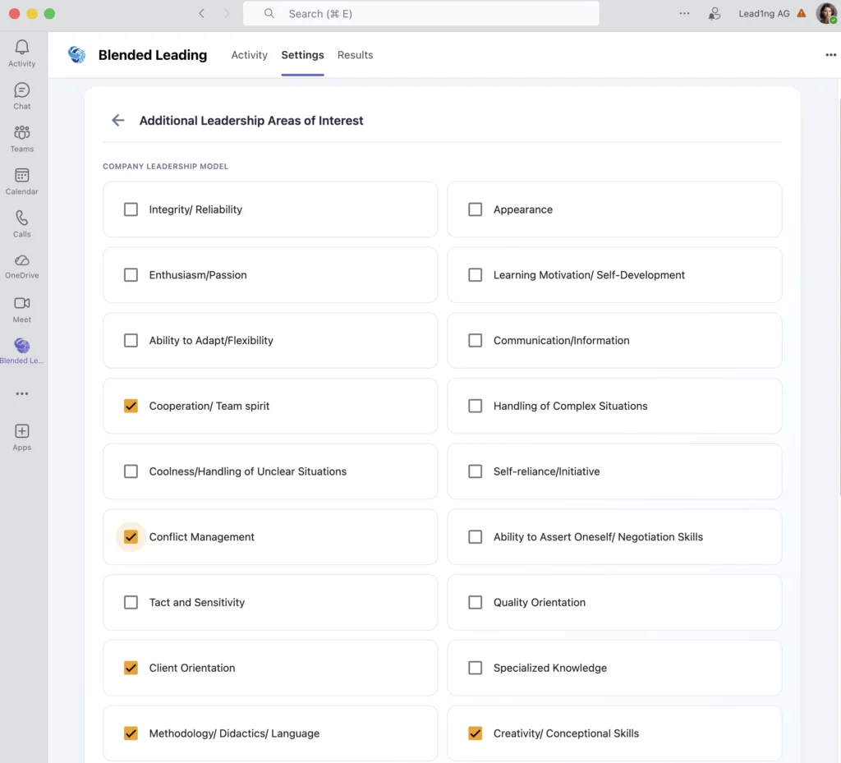Open the Blended Leading tab options ellipsis

[830, 55]
